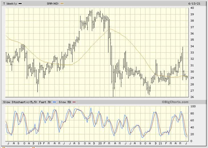Click the 40 label on the price axis
Screen dimensions: 208x148
tap(192, 8)
